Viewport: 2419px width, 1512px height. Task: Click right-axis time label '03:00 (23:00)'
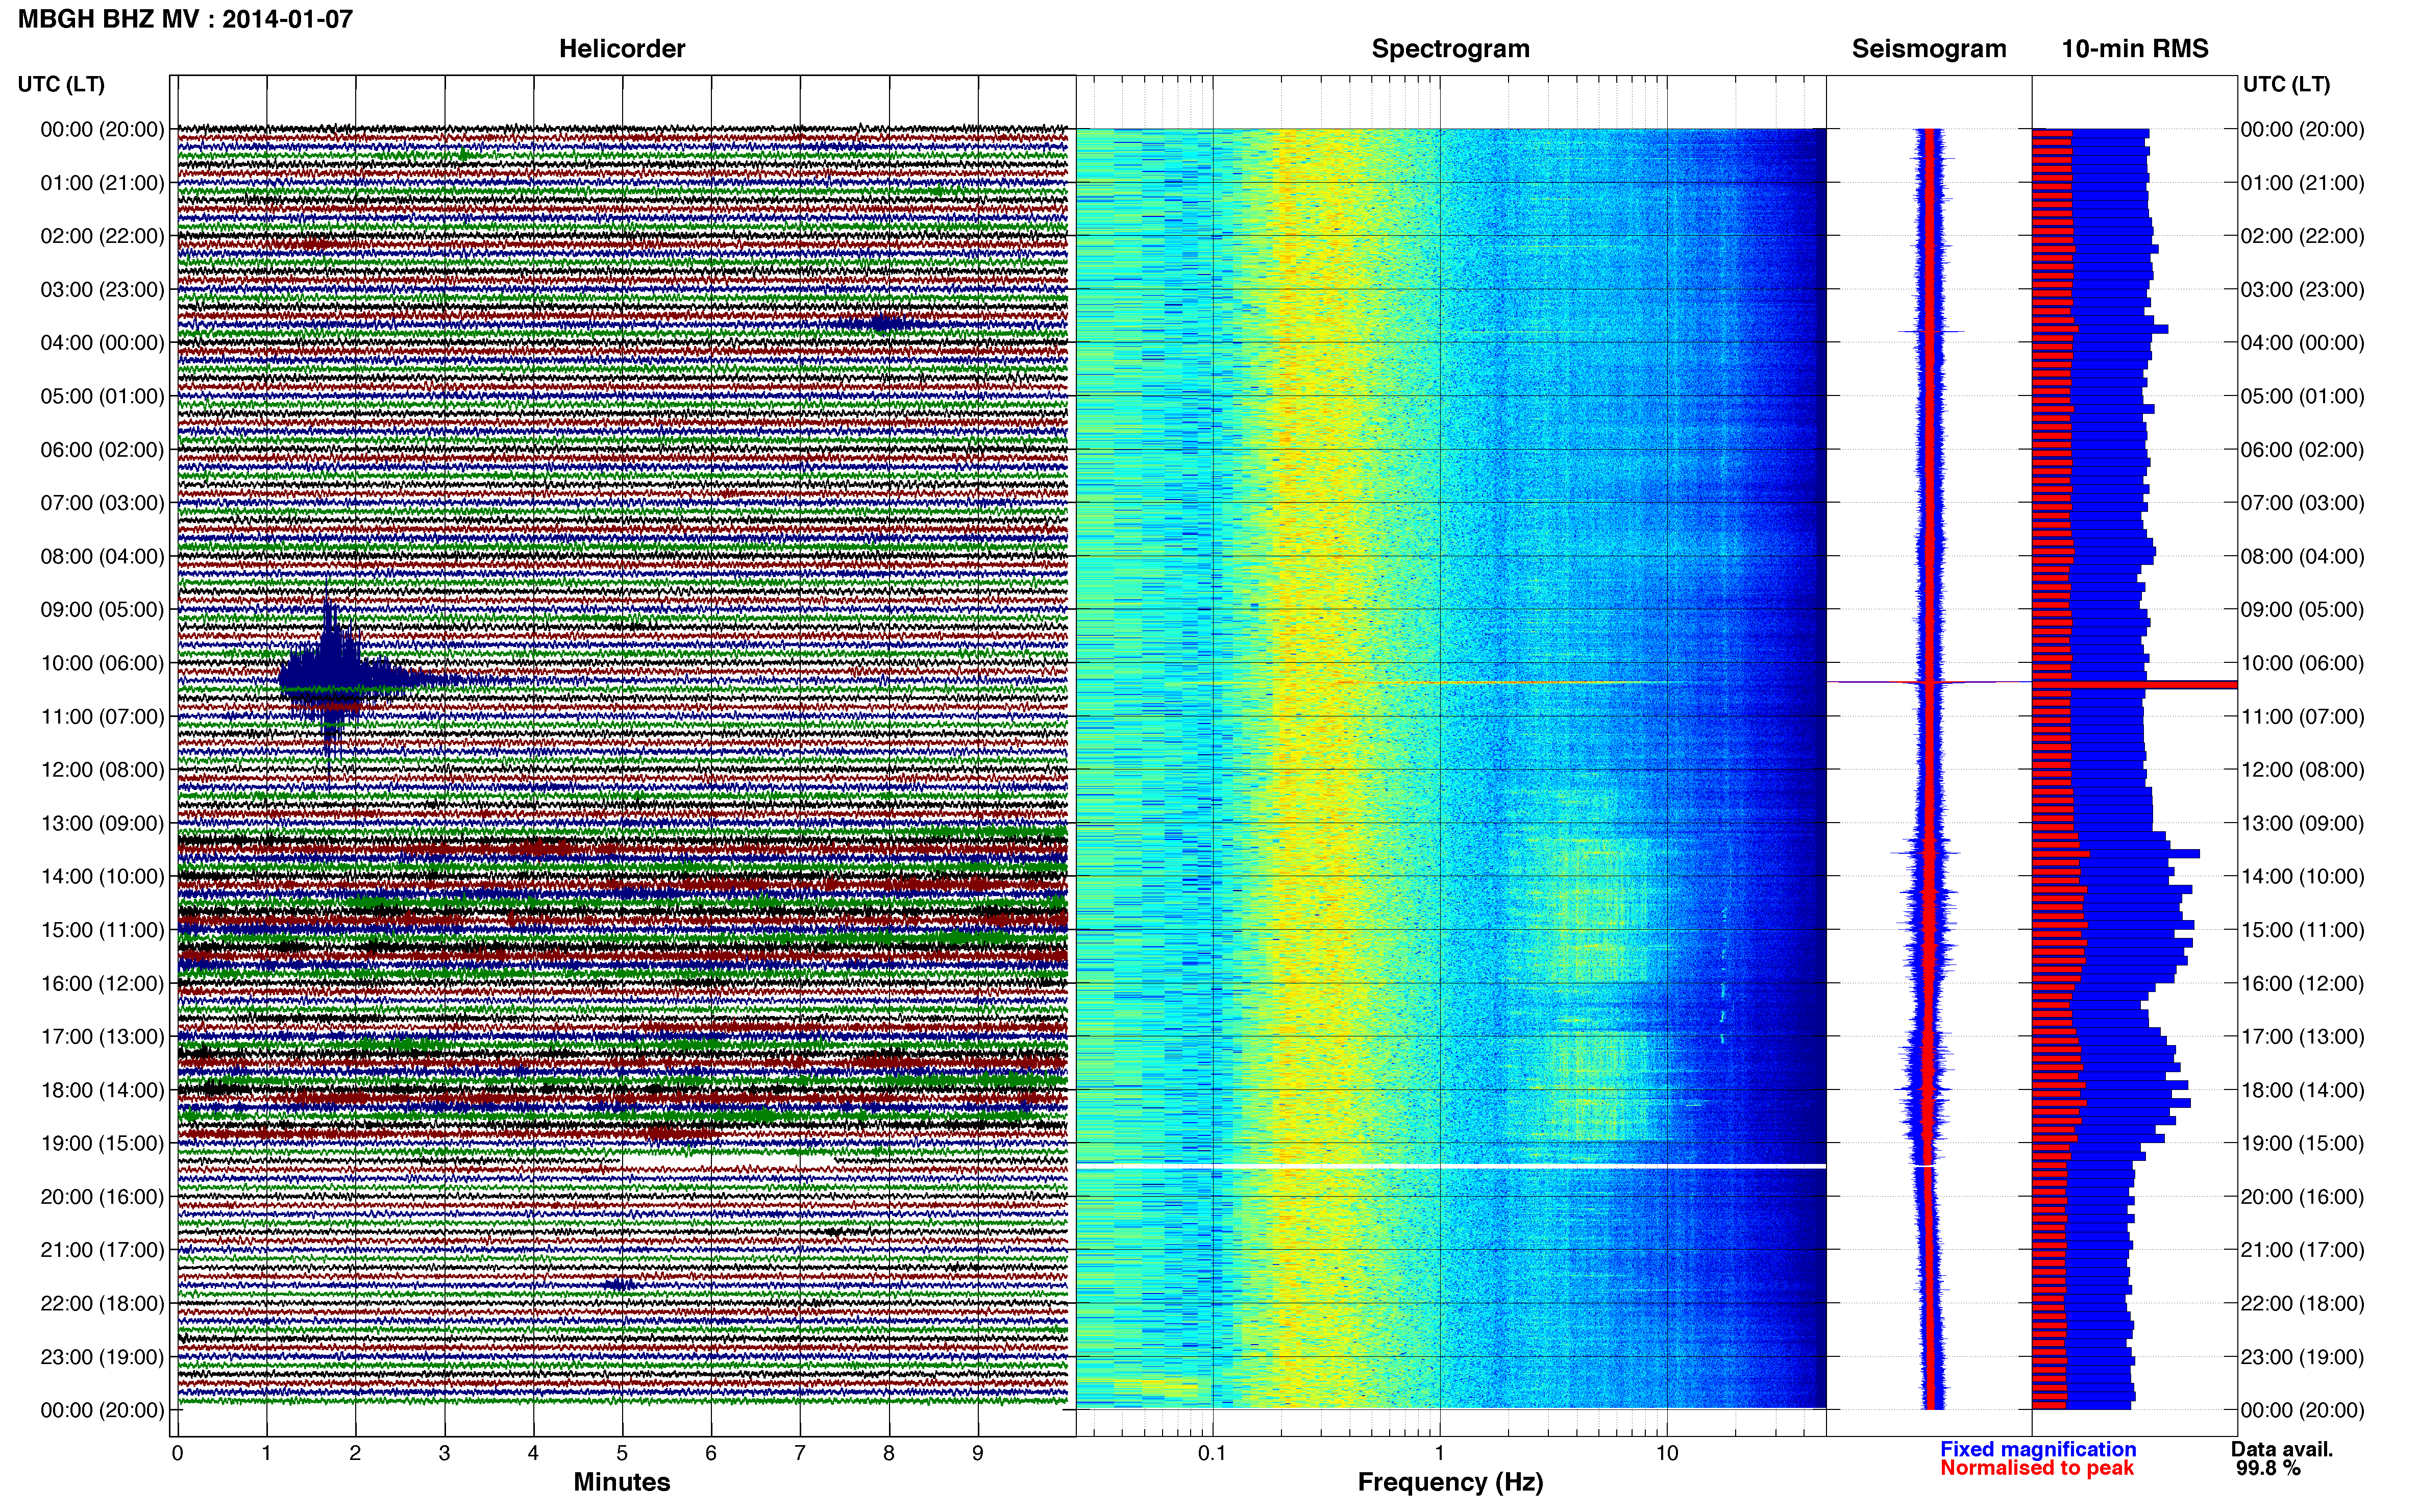click(2302, 290)
